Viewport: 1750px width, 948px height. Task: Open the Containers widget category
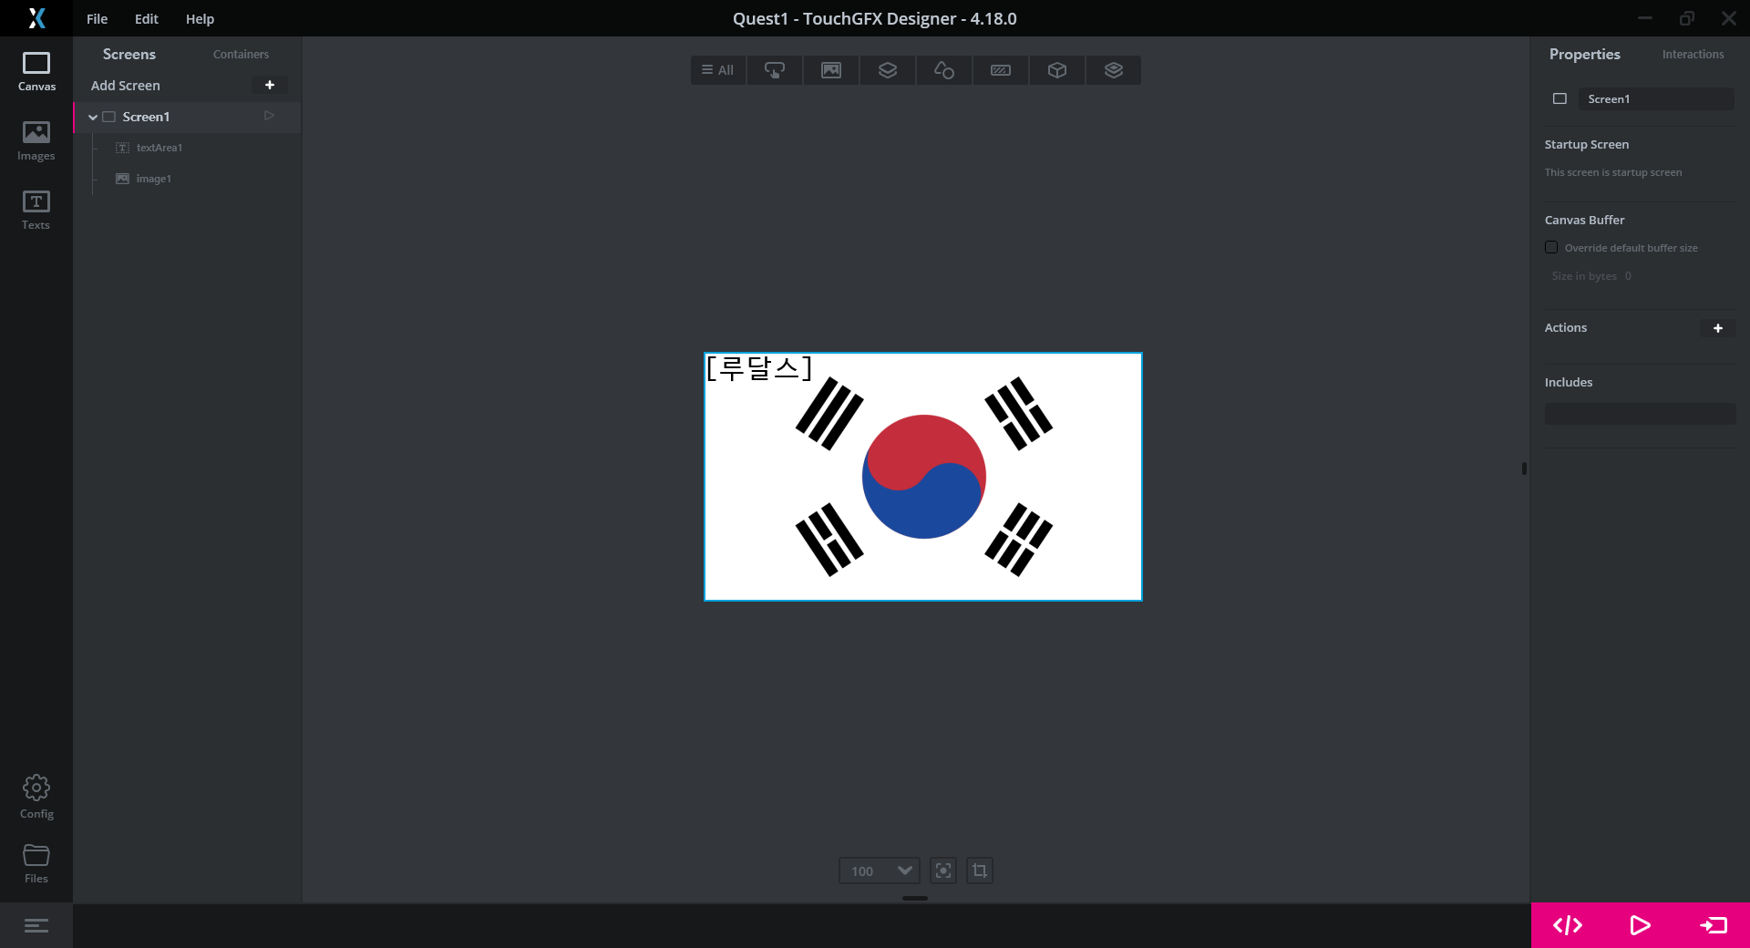click(x=888, y=70)
